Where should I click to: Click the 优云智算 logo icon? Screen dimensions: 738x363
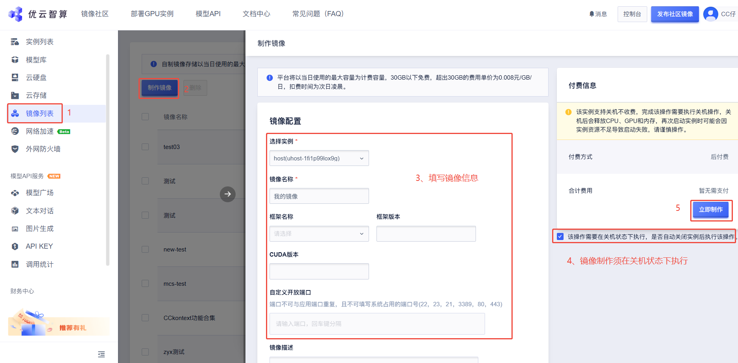click(16, 14)
